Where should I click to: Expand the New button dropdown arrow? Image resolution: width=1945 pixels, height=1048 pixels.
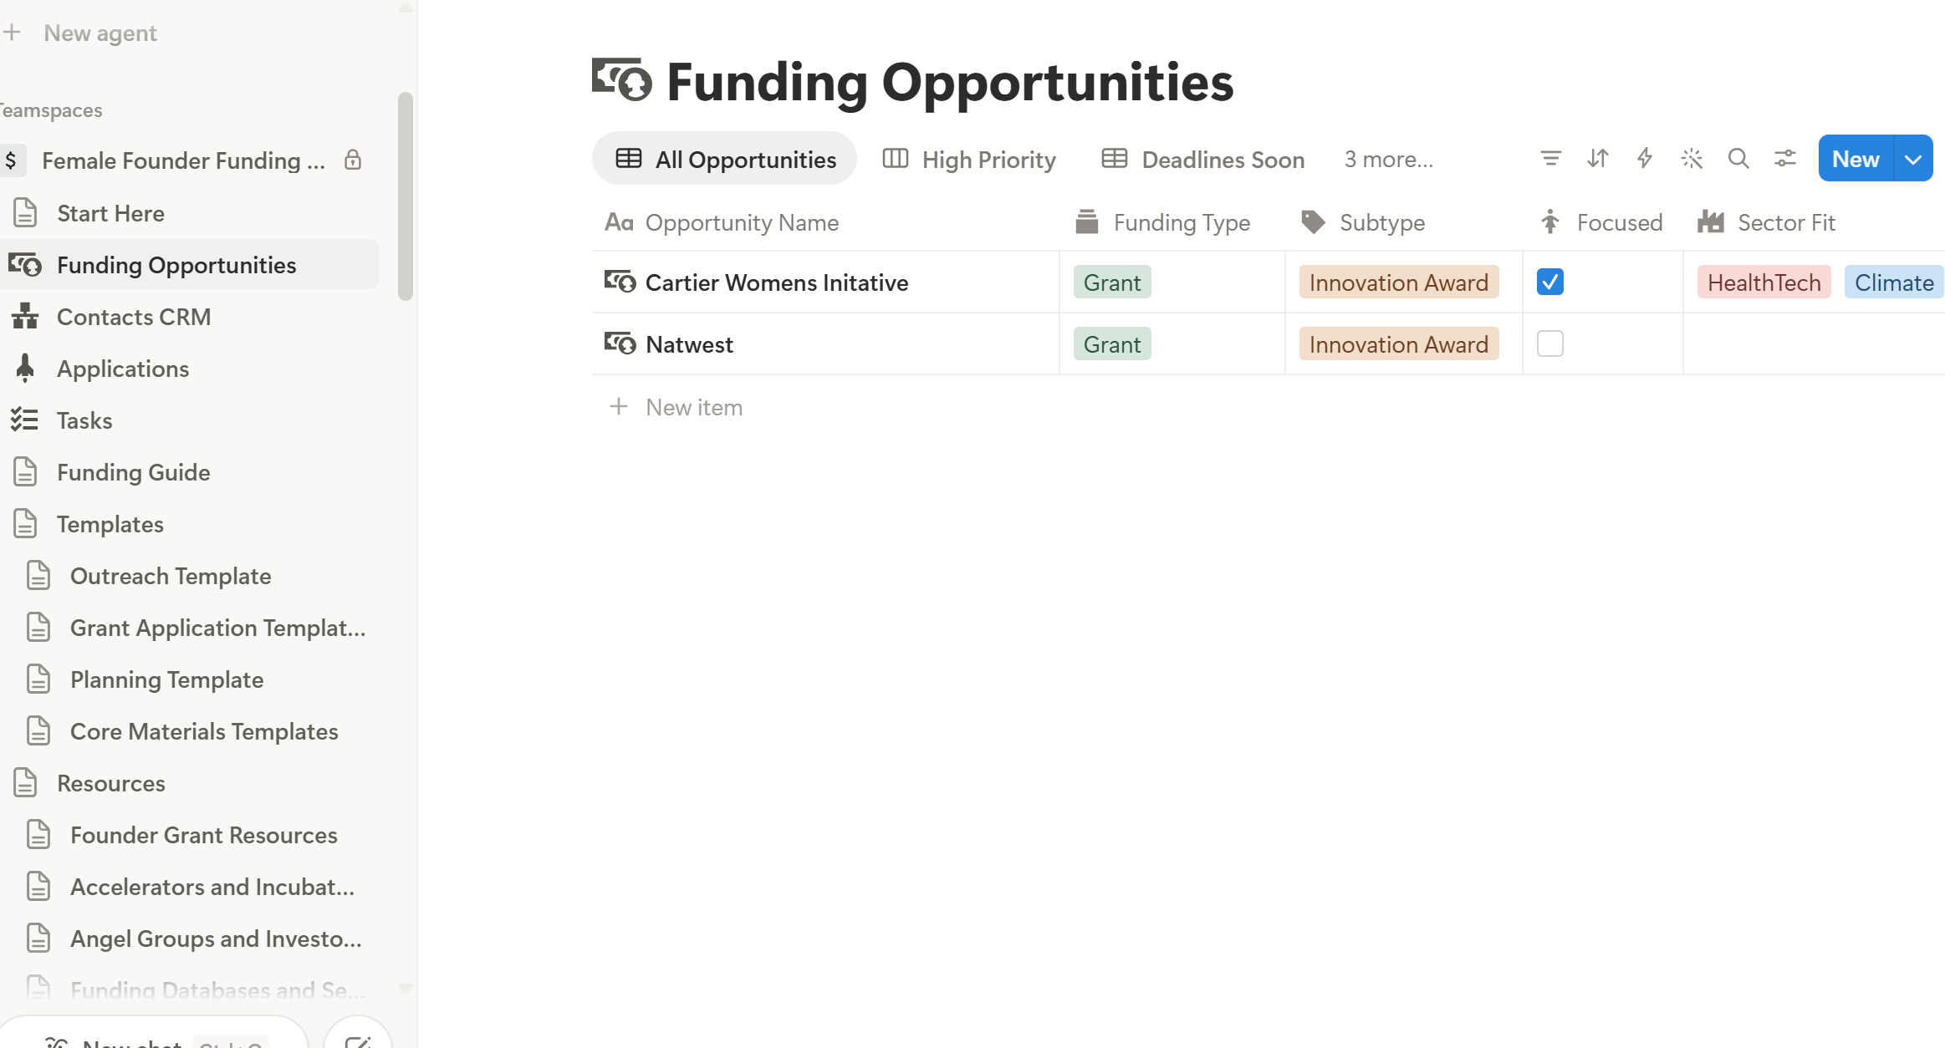(1913, 159)
